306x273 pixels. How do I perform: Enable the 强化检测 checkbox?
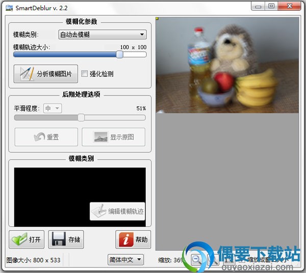(x=84, y=74)
